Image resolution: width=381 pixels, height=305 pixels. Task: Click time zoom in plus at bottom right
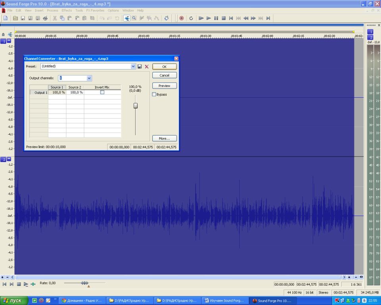coord(349,277)
